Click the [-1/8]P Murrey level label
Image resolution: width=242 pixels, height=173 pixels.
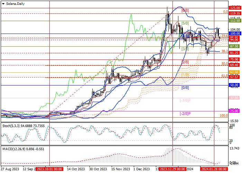pos(185,101)
